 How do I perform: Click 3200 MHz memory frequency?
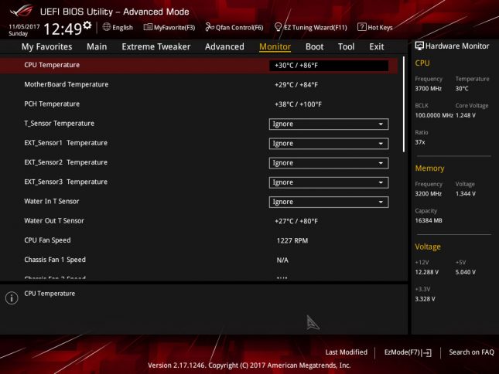click(x=428, y=194)
